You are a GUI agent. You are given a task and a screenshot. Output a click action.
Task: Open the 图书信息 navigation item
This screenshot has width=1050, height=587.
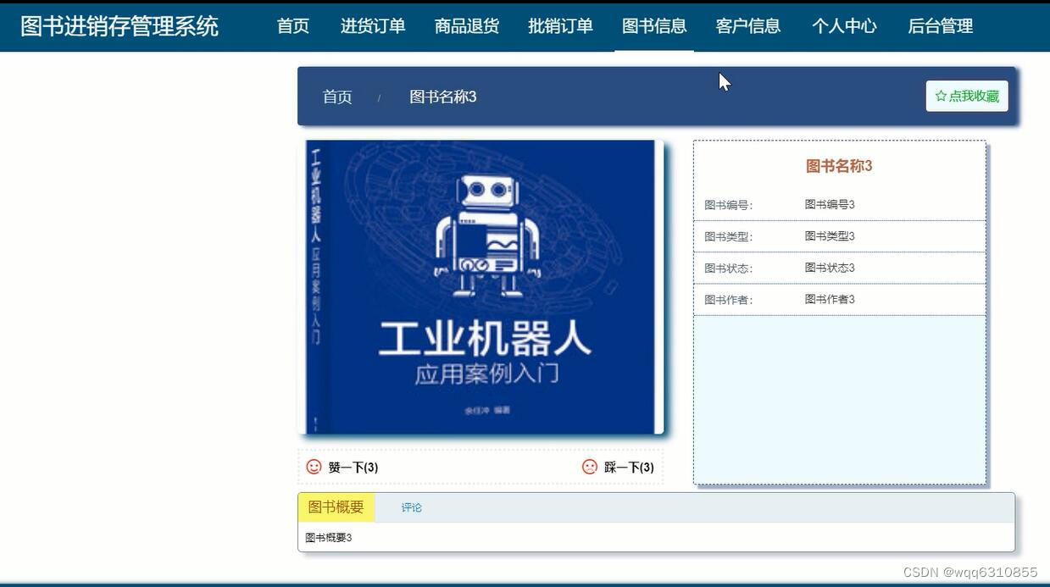654,26
